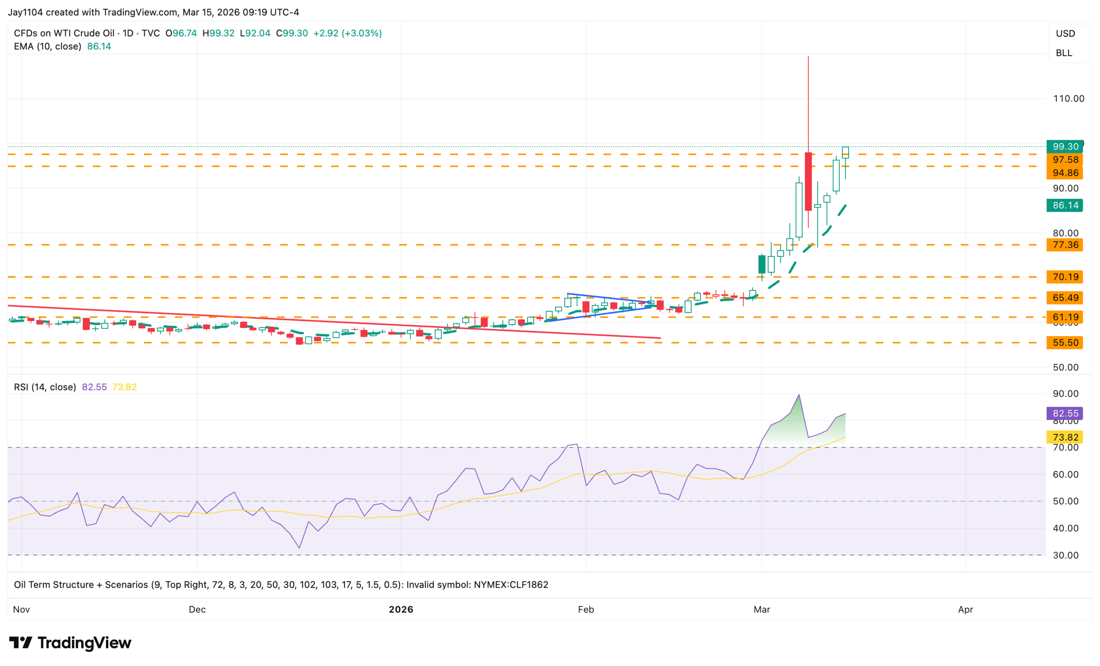Click the EMA (10, close) indicator legend
1100x666 pixels.
pyautogui.click(x=47, y=46)
